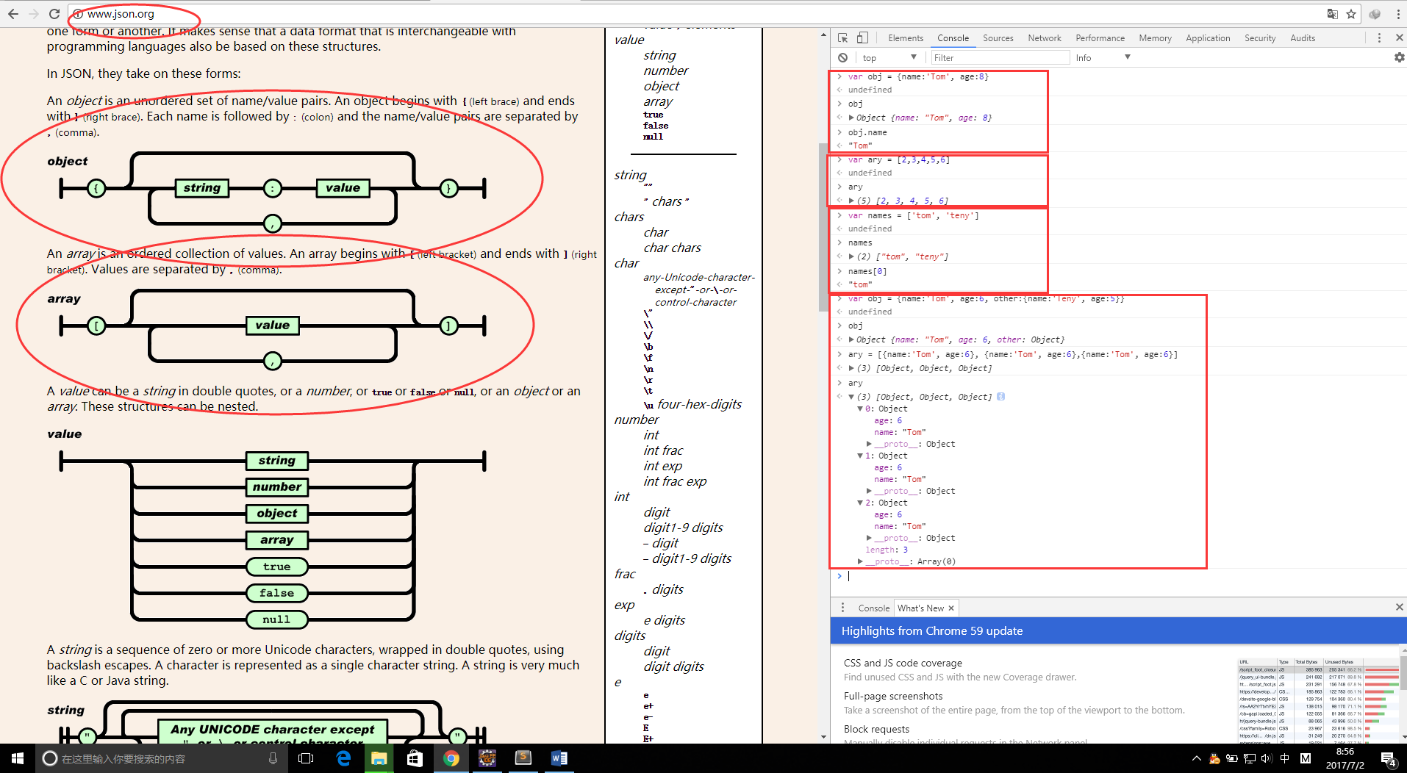1407x773 pixels.
Task: Activate the DevTools inspect element picker
Action: coord(842,37)
